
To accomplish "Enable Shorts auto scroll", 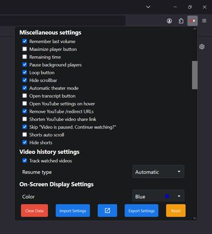I will [25, 135].
